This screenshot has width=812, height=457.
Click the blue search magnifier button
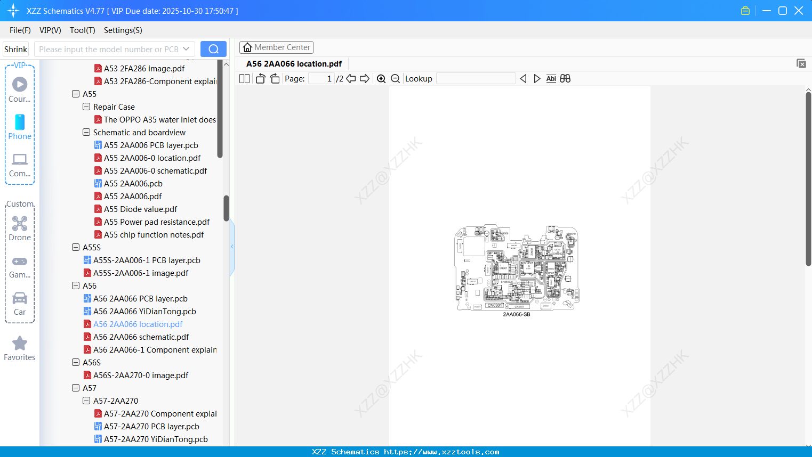point(213,49)
